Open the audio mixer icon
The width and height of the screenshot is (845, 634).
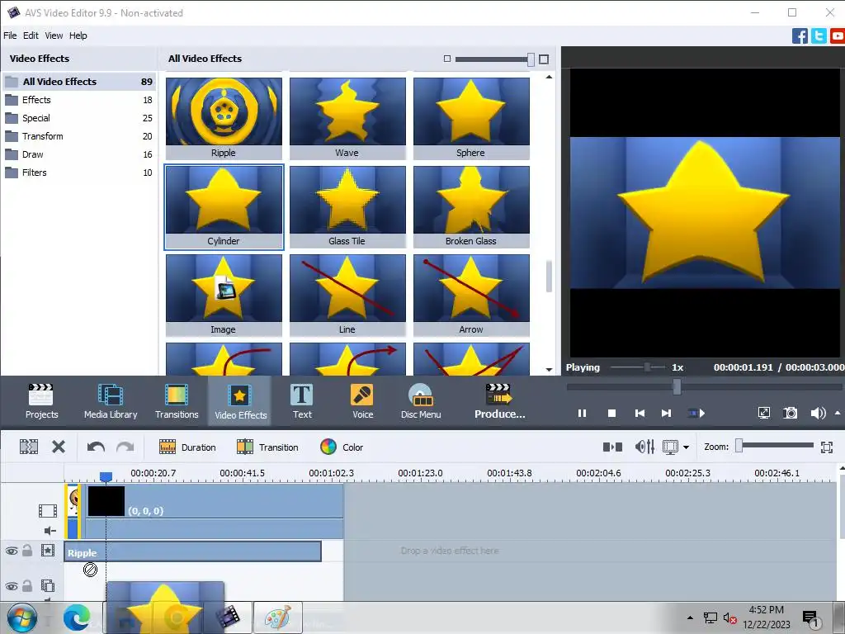[644, 447]
